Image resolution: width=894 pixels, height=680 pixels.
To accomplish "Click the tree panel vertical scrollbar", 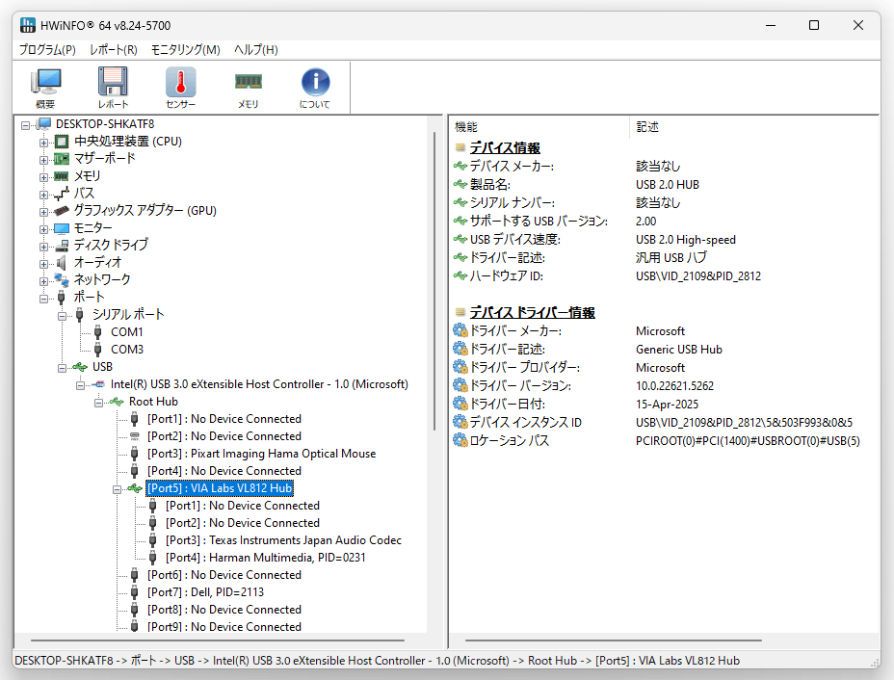I will [x=434, y=280].
